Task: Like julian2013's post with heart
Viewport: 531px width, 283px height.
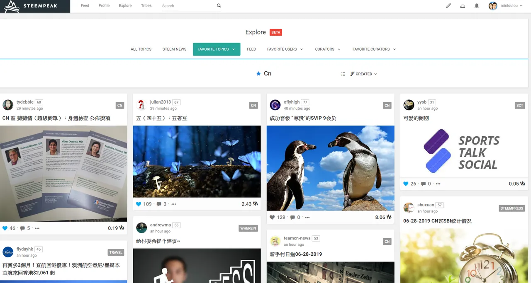Action: point(139,204)
